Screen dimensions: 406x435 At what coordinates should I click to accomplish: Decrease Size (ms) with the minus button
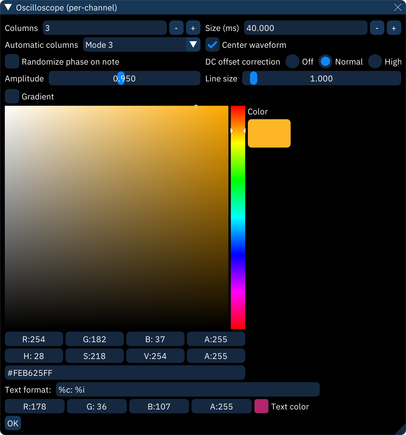pos(377,28)
